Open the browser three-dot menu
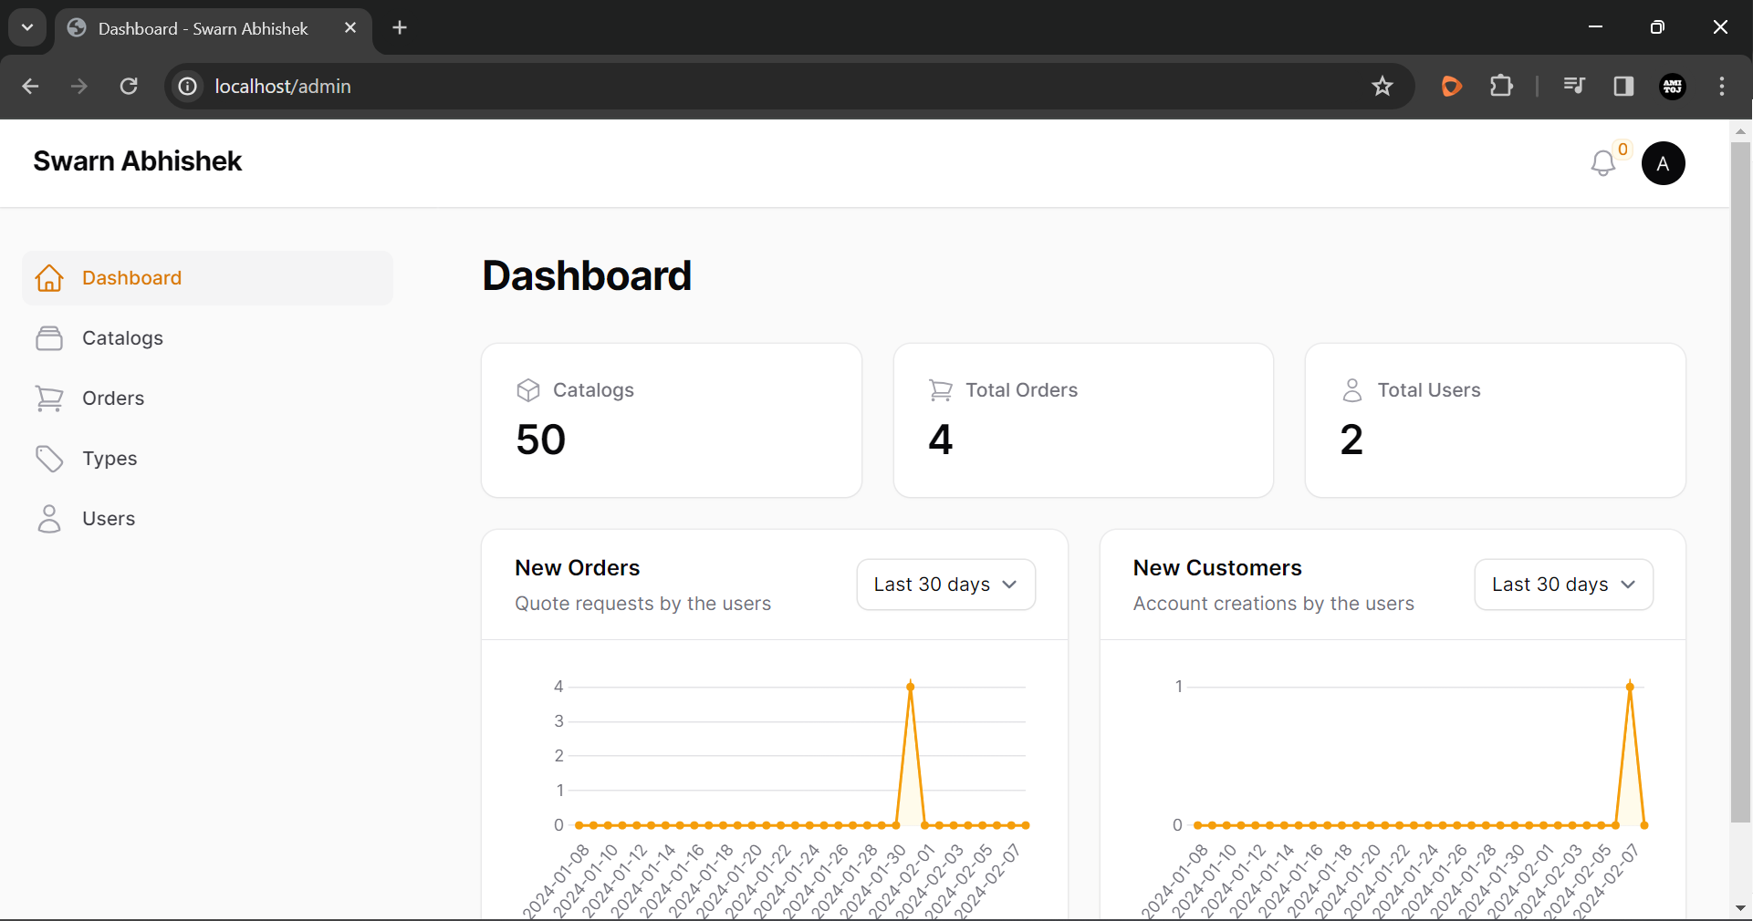The height and width of the screenshot is (921, 1753). [x=1722, y=86]
